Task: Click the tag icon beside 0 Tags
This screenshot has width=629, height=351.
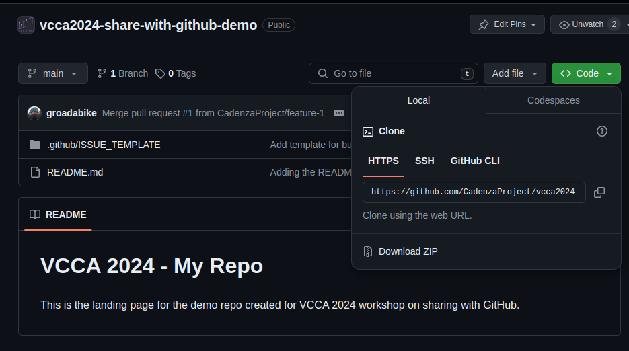Action: (x=160, y=73)
